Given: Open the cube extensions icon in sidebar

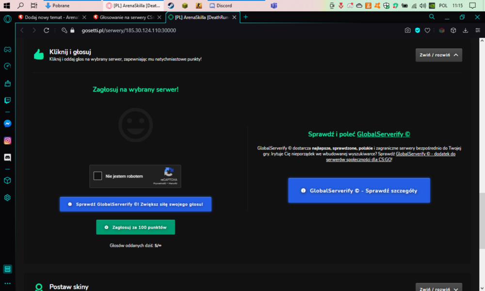Looking at the screenshot, I should [x=7, y=180].
